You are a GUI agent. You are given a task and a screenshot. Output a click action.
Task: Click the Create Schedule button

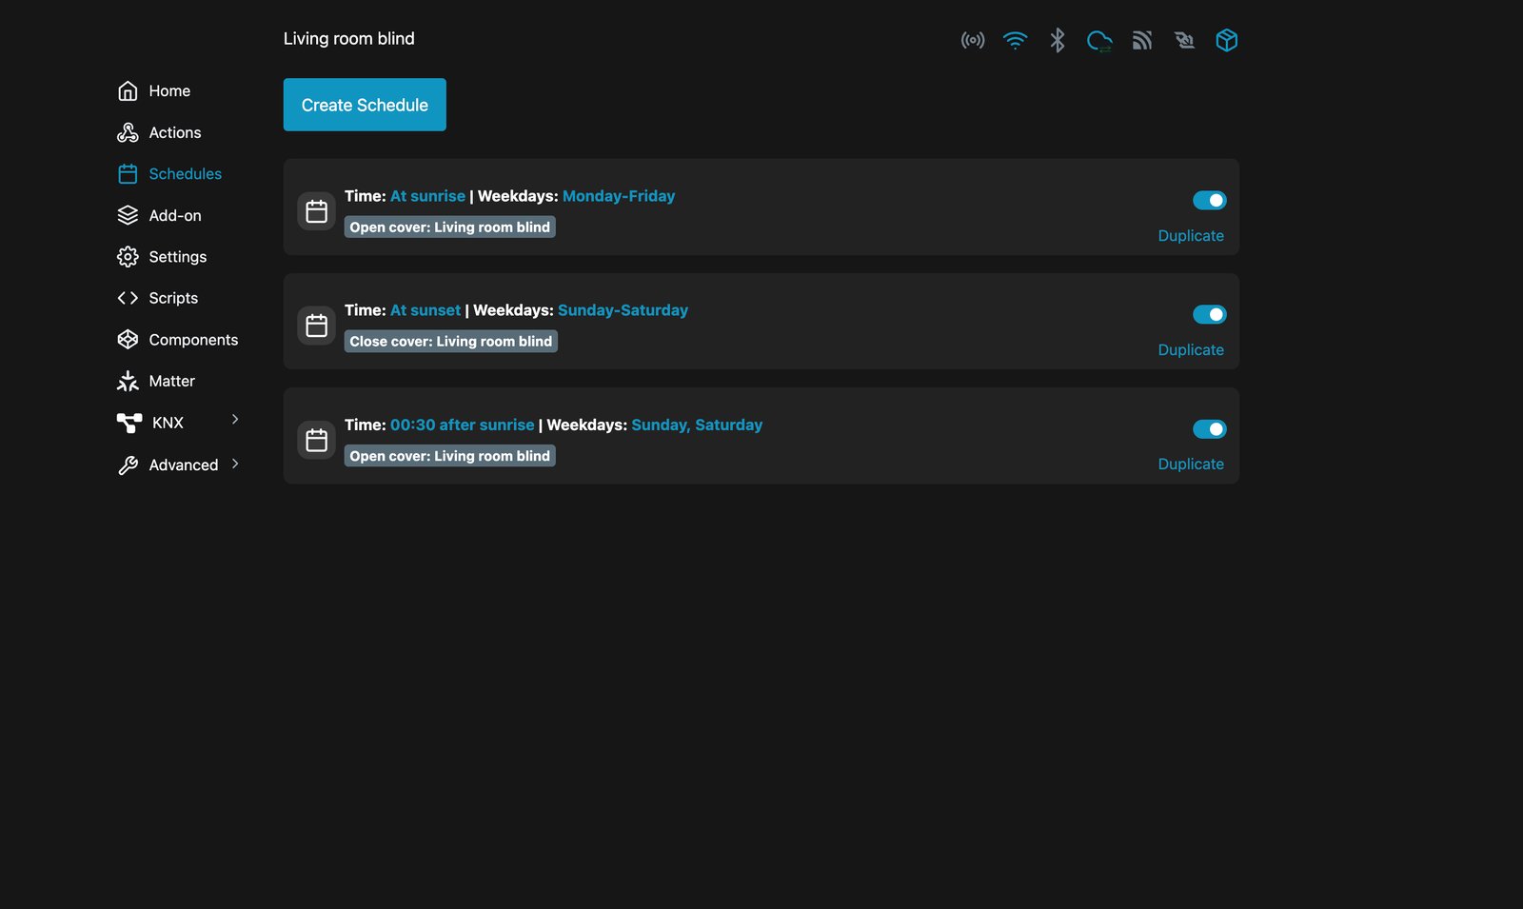click(x=365, y=105)
